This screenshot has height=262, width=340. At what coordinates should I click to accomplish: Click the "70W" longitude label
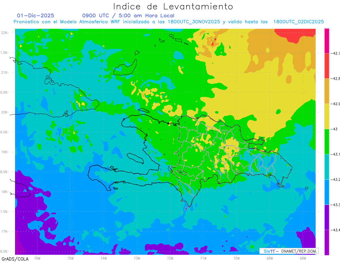(x=236, y=258)
